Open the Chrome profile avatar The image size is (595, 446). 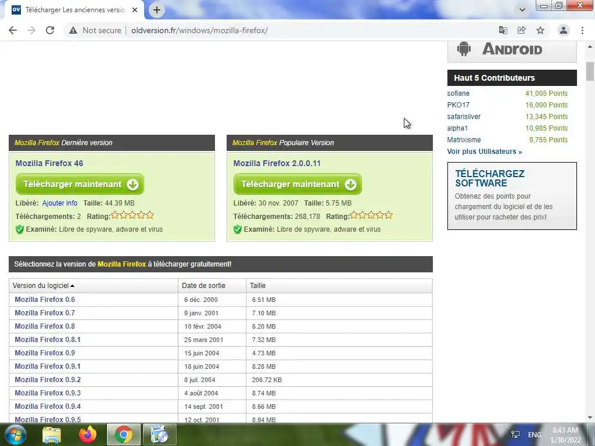564,30
